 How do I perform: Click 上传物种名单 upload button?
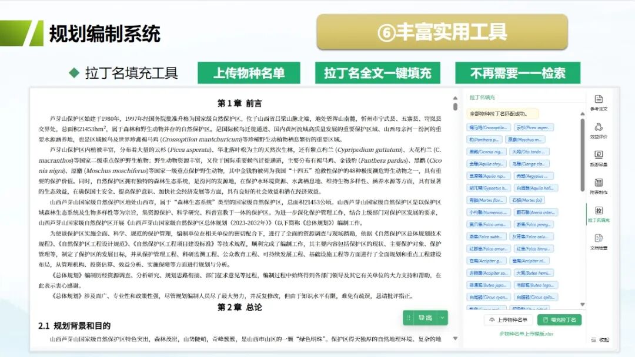[x=509, y=320]
